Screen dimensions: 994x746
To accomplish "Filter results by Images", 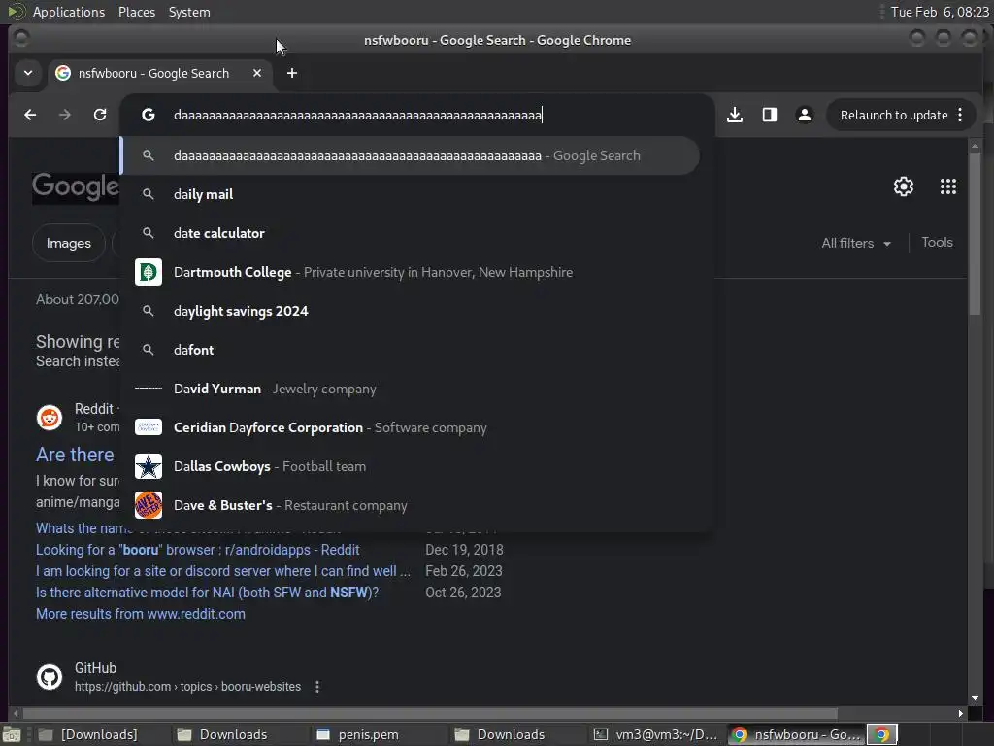I will tap(69, 243).
